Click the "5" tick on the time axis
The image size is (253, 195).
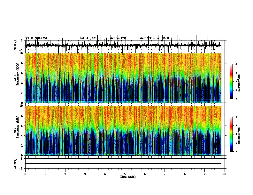coord(125,174)
